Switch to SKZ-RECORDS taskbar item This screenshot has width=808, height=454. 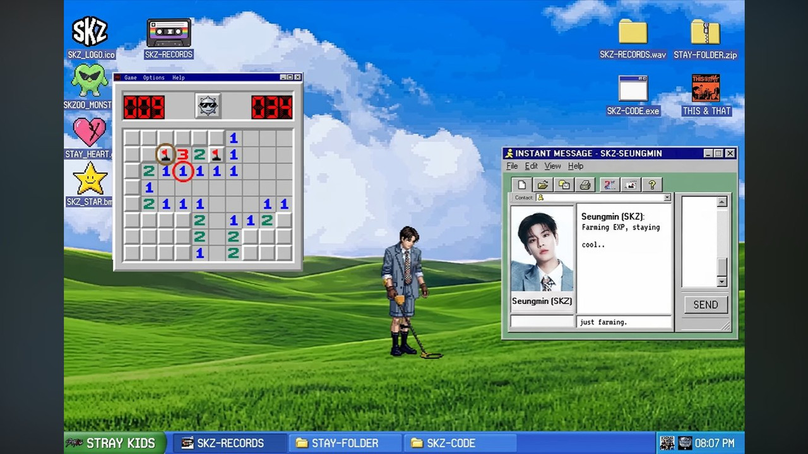click(x=230, y=443)
